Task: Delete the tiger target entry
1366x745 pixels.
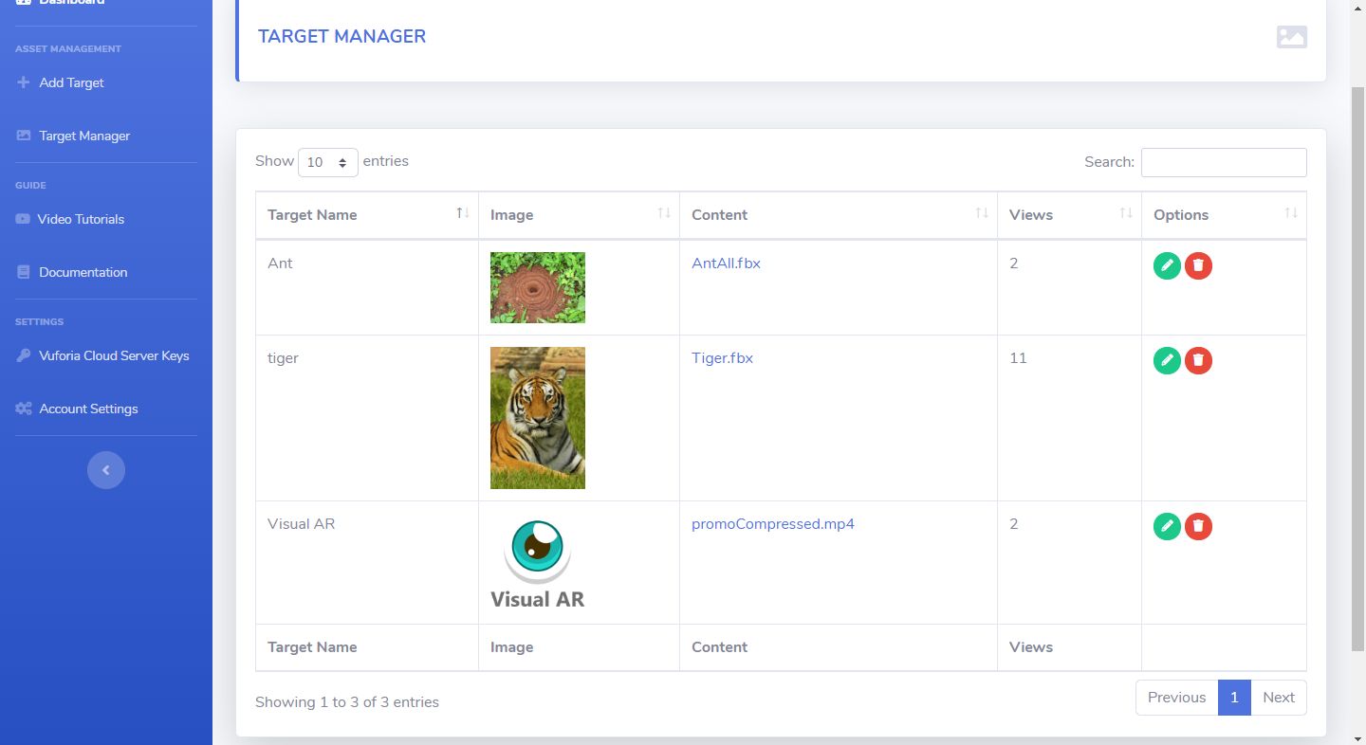Action: pos(1198,360)
